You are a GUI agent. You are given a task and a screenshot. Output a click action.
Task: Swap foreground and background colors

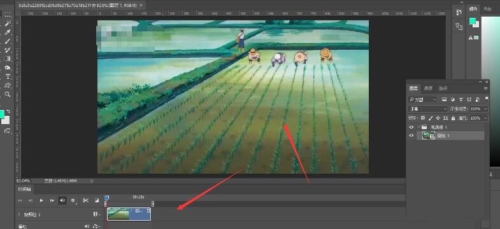8,111
